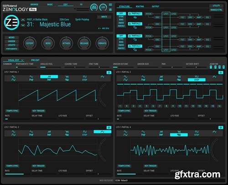Image resolution: width=228 pixels, height=185 pixels.
Task: Click link icon below PARTIAL 4
Action: pos(135,50)
